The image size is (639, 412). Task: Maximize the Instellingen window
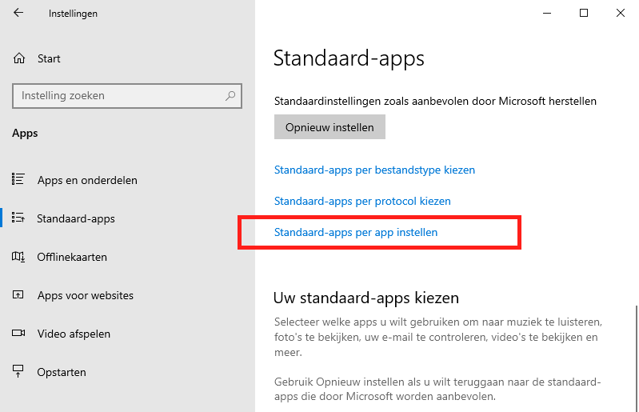coord(584,13)
